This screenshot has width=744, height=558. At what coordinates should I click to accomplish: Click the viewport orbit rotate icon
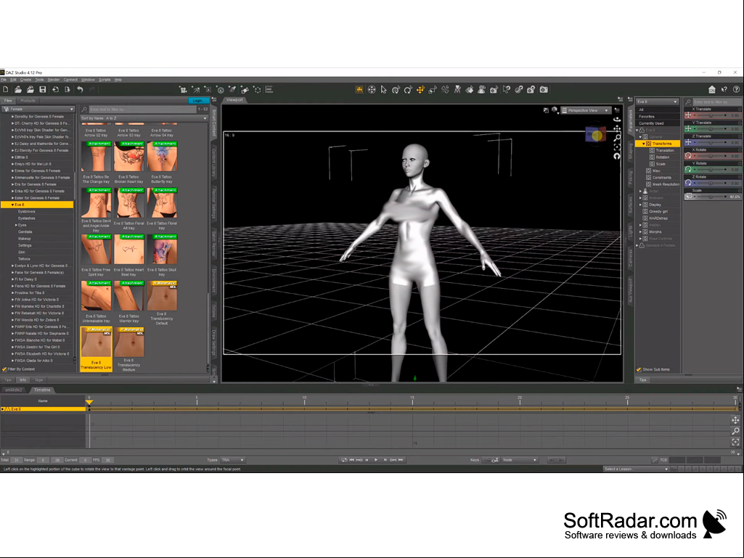[617, 120]
